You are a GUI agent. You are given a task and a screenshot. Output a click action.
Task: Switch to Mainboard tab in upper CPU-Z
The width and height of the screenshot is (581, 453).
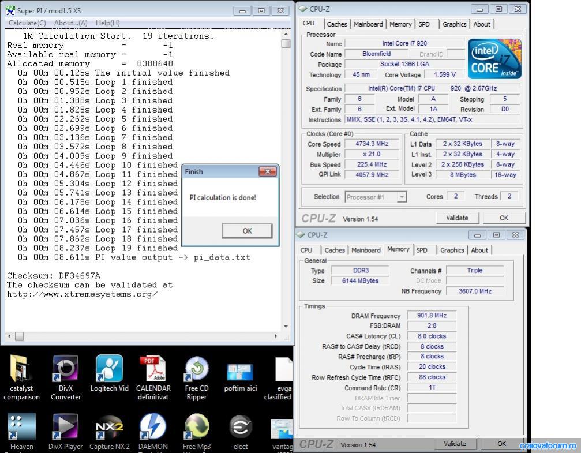point(368,24)
